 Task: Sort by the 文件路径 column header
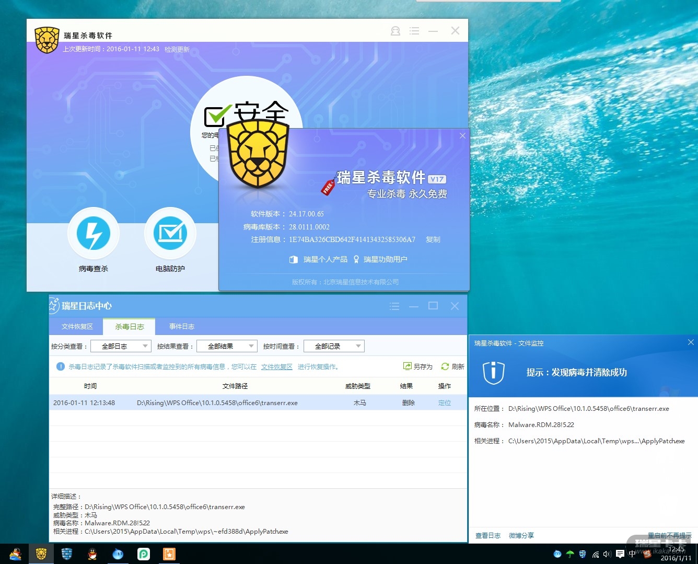pyautogui.click(x=235, y=386)
